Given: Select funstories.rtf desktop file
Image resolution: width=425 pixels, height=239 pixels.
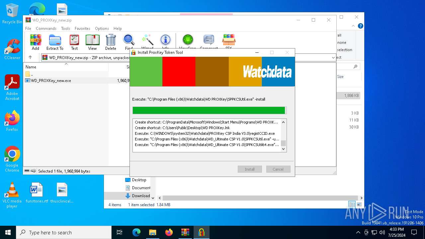Looking at the screenshot, I should pos(37,193).
